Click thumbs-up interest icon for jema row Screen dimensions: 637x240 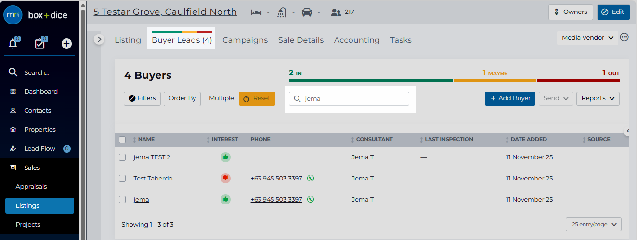tap(225, 199)
